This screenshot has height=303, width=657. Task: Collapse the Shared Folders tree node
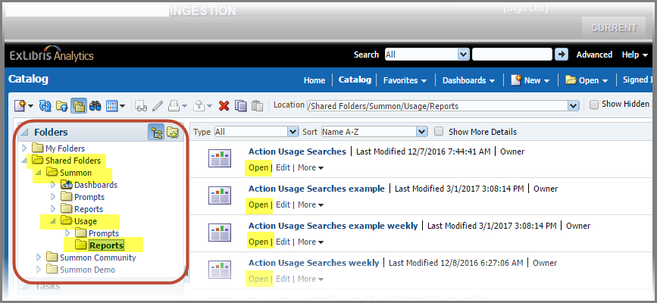point(24,161)
